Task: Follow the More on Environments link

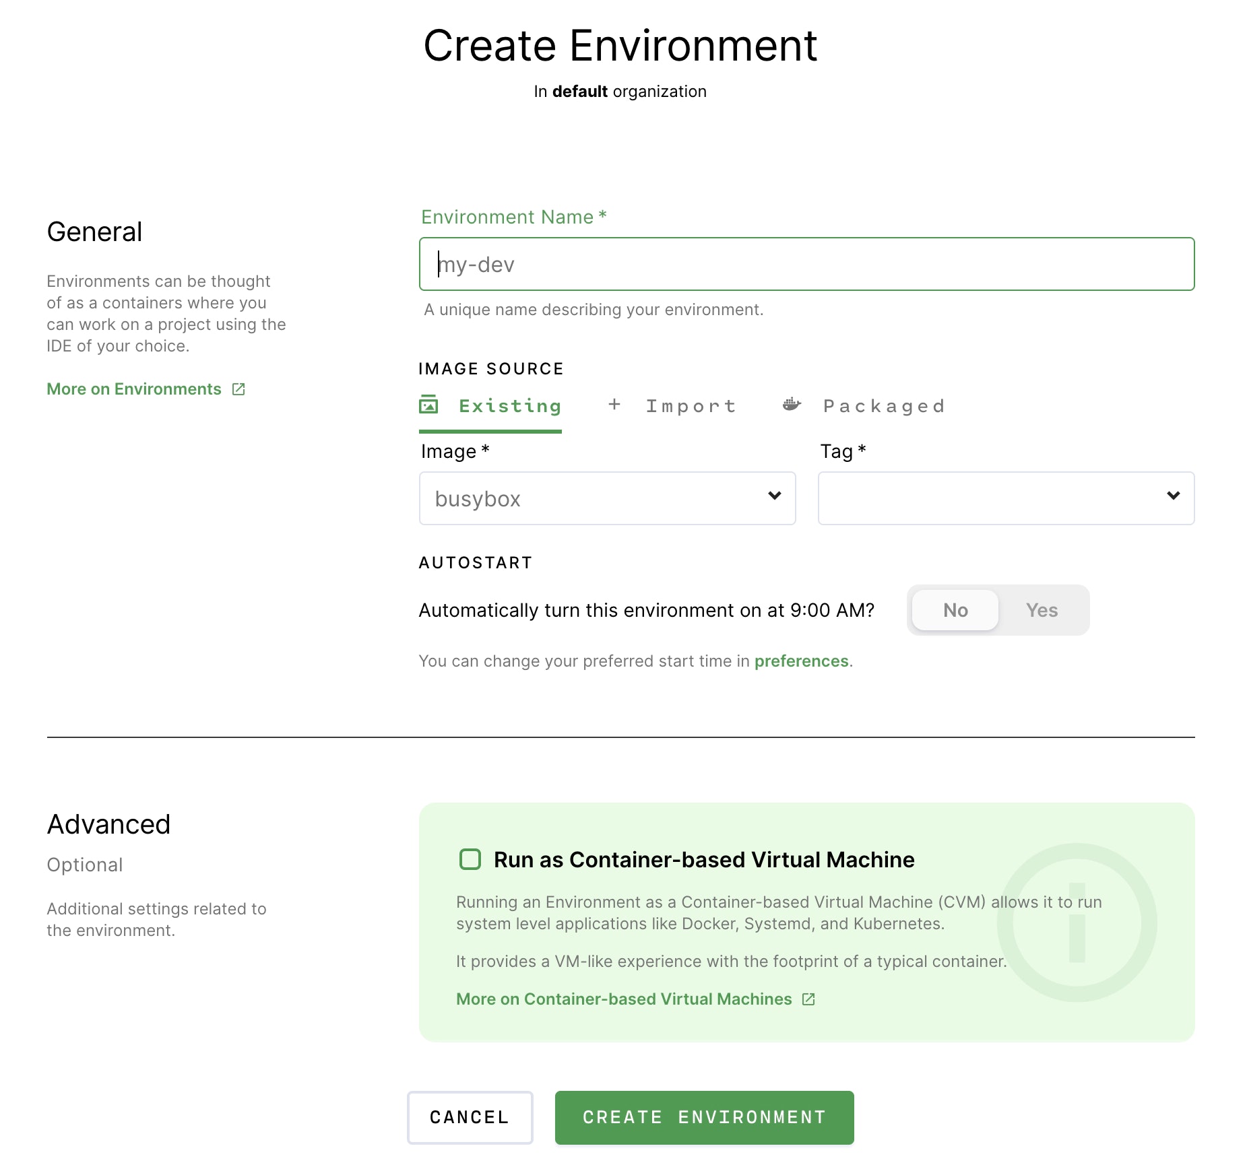Action: click(133, 389)
